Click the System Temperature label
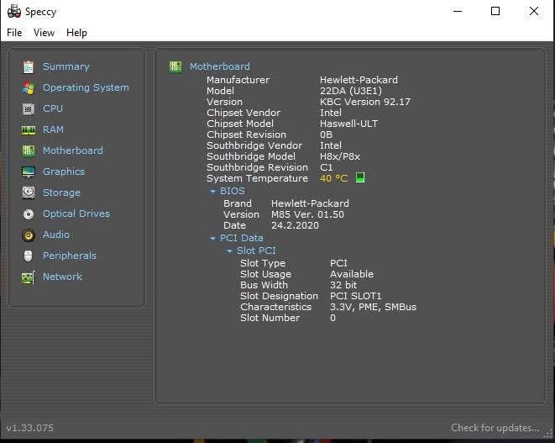 pyautogui.click(x=257, y=178)
